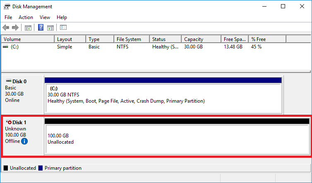Sort by Volume column header
312x183 pixels.
pyautogui.click(x=28, y=39)
